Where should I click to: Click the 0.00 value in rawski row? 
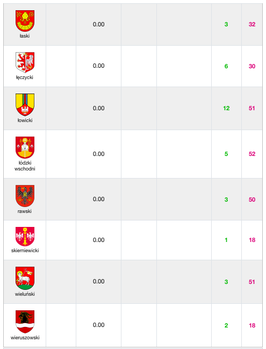point(98,199)
